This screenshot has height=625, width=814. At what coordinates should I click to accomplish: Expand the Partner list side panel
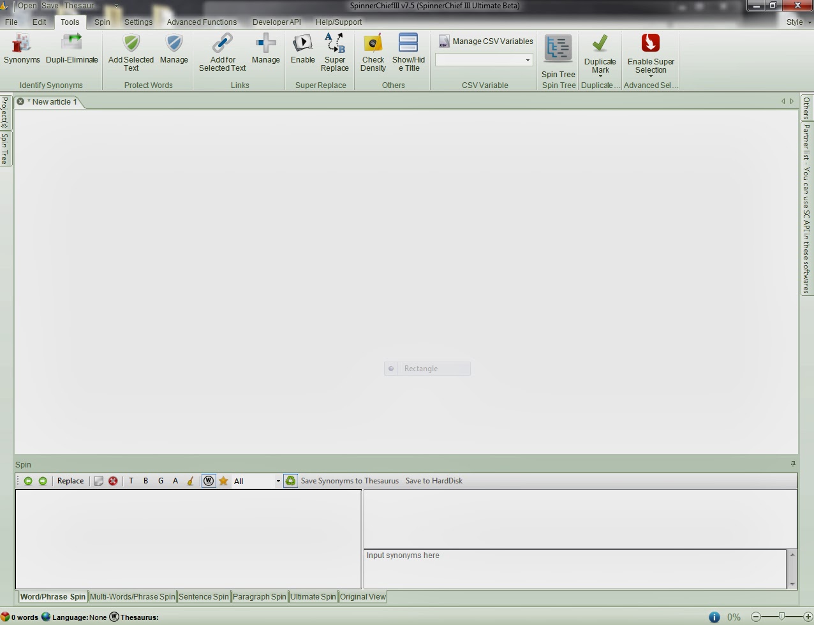806,209
